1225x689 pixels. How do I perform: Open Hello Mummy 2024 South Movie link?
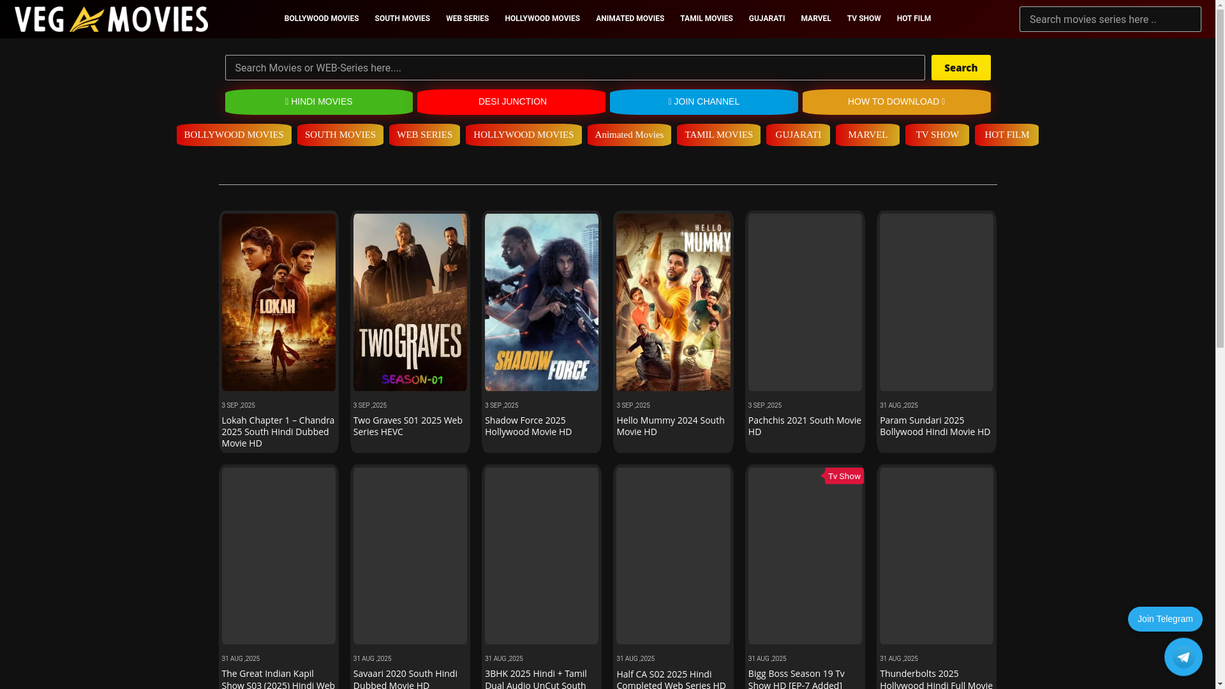click(671, 426)
